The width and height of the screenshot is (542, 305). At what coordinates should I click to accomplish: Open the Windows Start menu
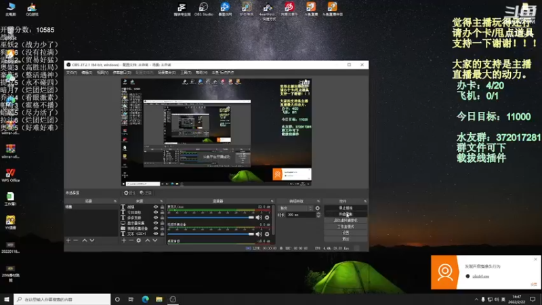coord(7,299)
